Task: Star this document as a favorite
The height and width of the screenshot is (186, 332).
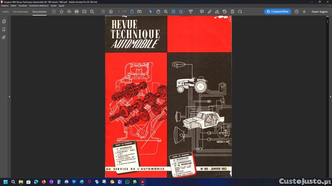Action: click(62, 11)
